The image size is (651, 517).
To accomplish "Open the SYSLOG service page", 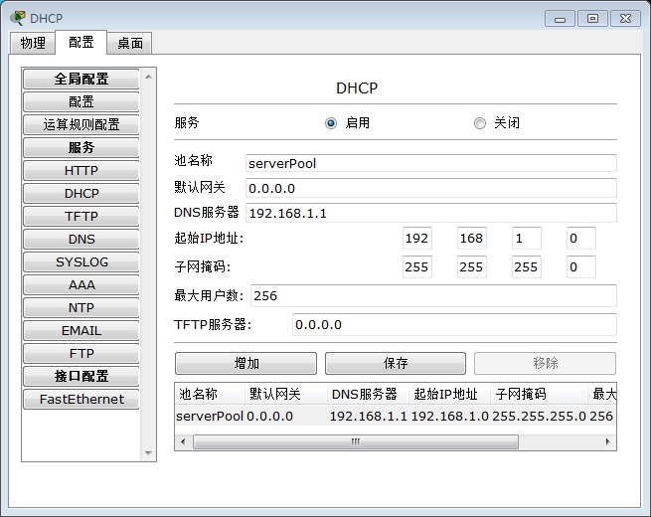I will coord(81,262).
